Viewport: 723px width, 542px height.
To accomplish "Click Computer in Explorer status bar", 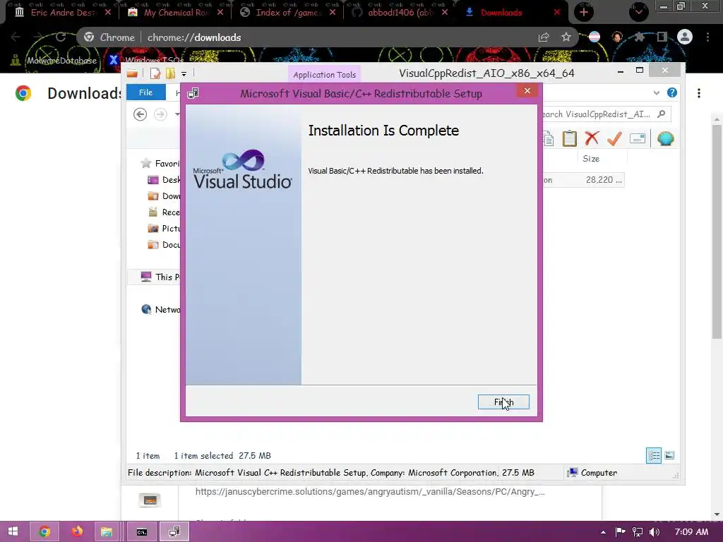I will (x=592, y=472).
